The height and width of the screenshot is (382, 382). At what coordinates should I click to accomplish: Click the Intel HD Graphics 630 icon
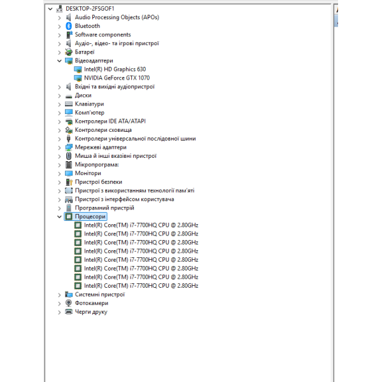coord(78,69)
